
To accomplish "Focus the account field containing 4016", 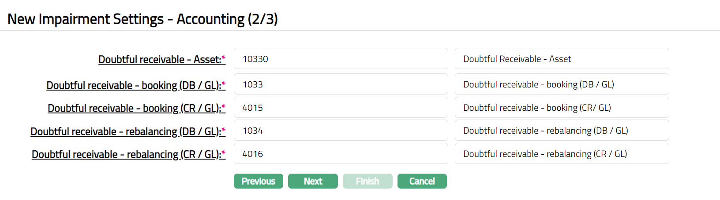I will 341,154.
